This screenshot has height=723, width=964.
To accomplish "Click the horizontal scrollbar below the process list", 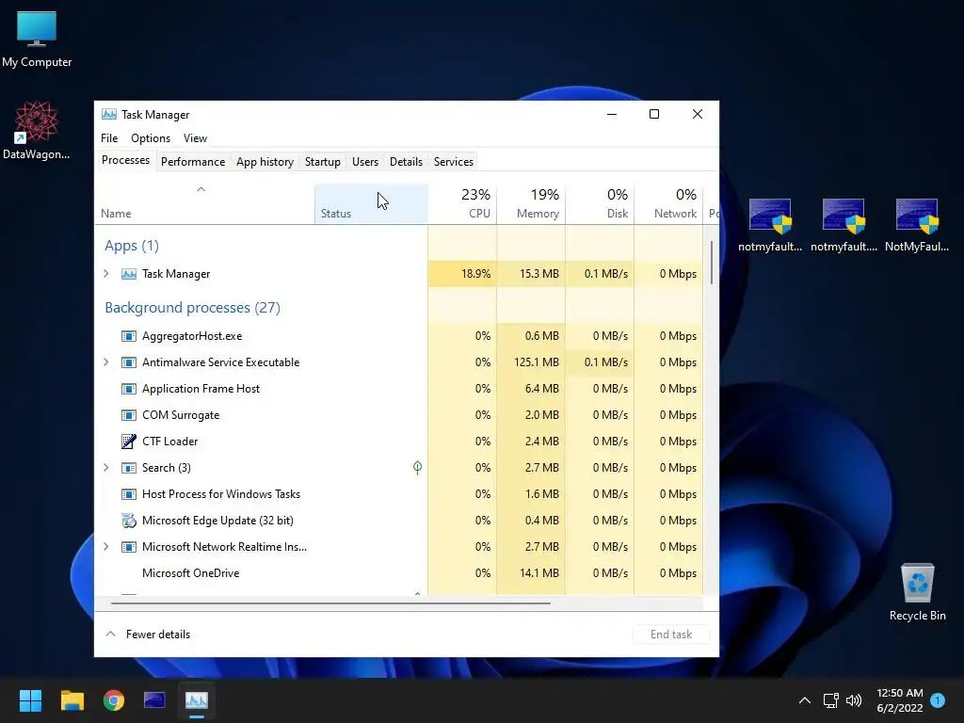I will coord(330,603).
